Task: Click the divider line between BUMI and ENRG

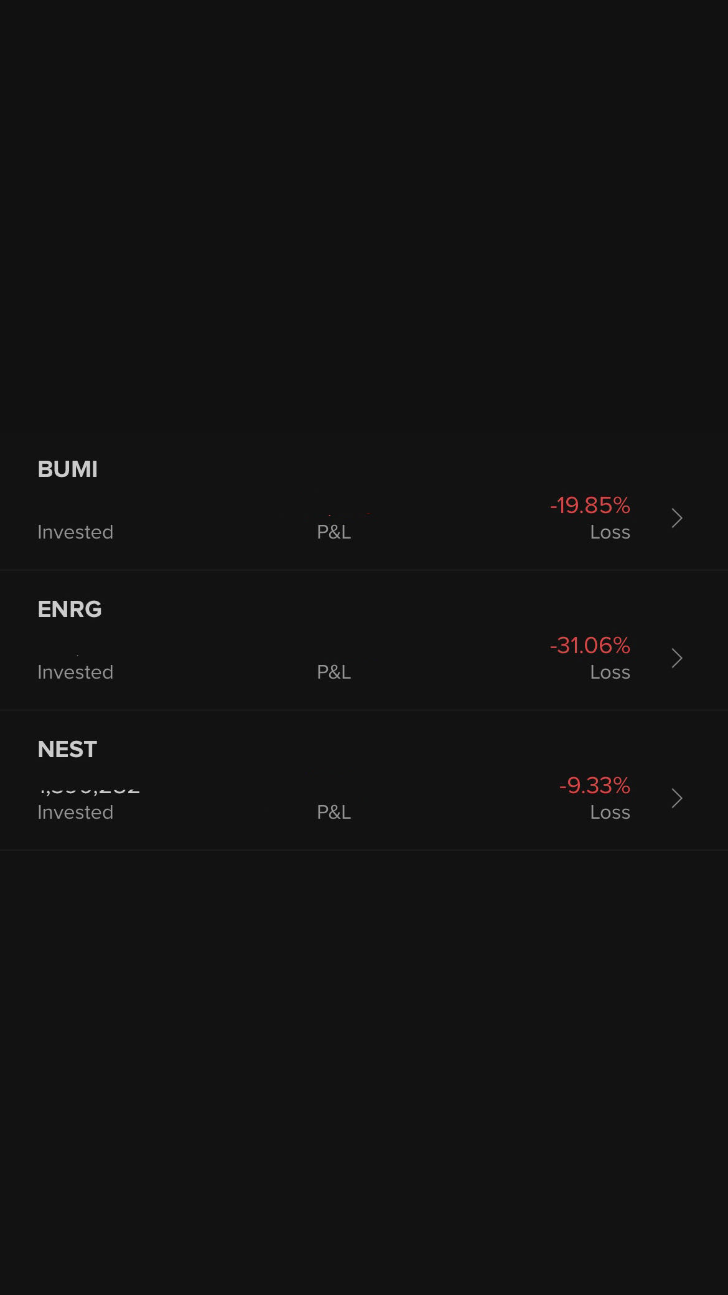Action: click(x=364, y=570)
